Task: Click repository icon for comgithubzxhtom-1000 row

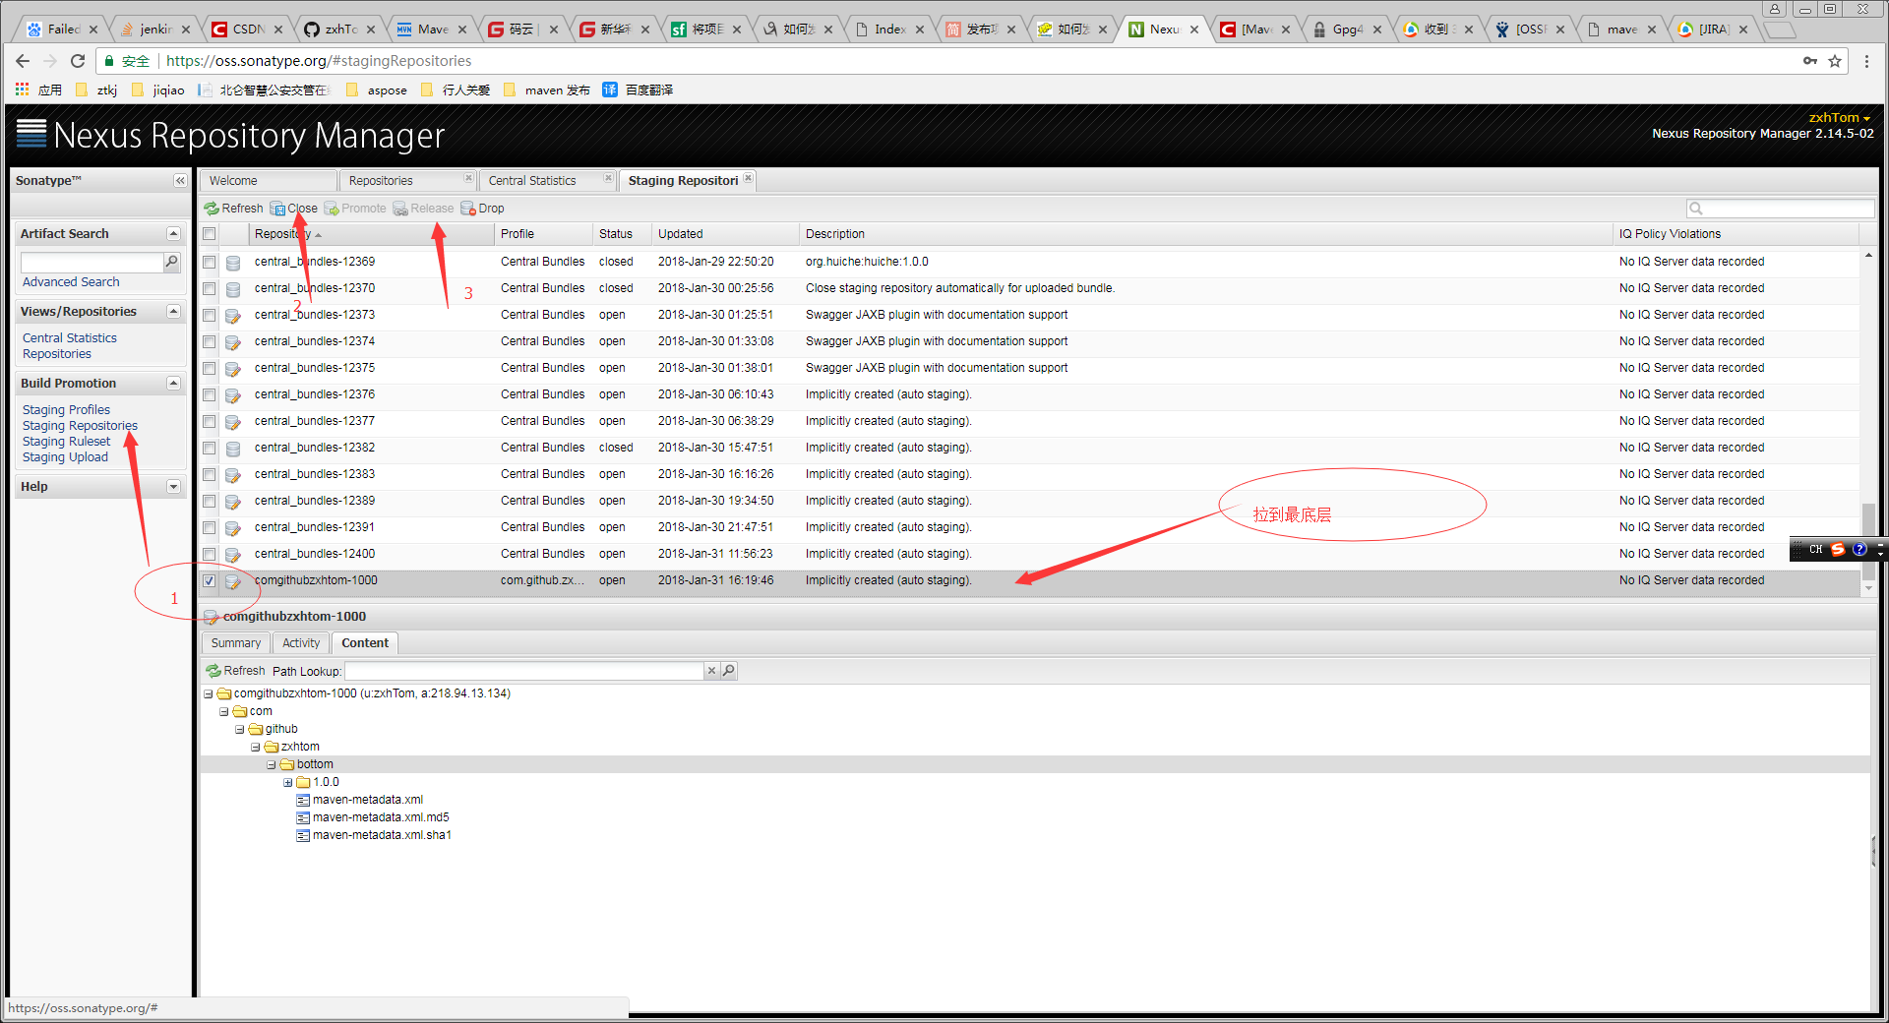Action: pyautogui.click(x=233, y=581)
